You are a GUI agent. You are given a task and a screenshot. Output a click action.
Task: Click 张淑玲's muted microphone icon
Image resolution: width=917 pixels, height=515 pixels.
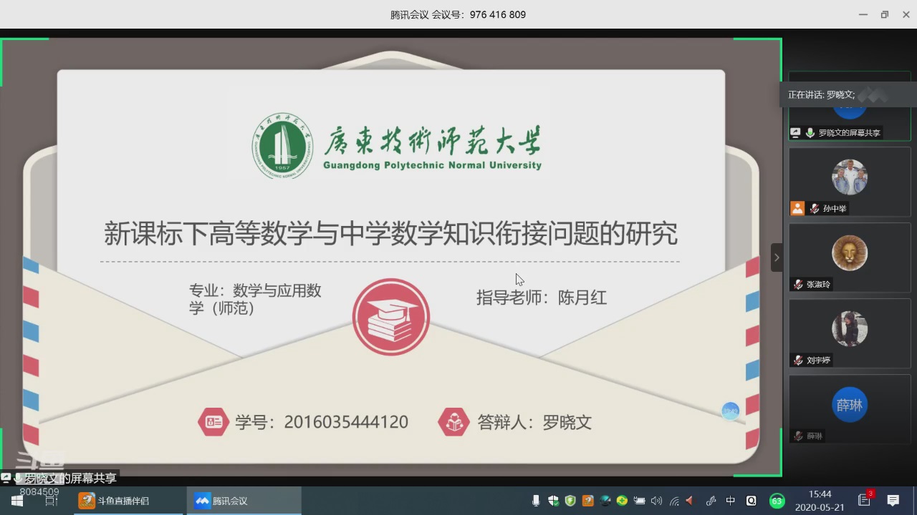pyautogui.click(x=798, y=285)
